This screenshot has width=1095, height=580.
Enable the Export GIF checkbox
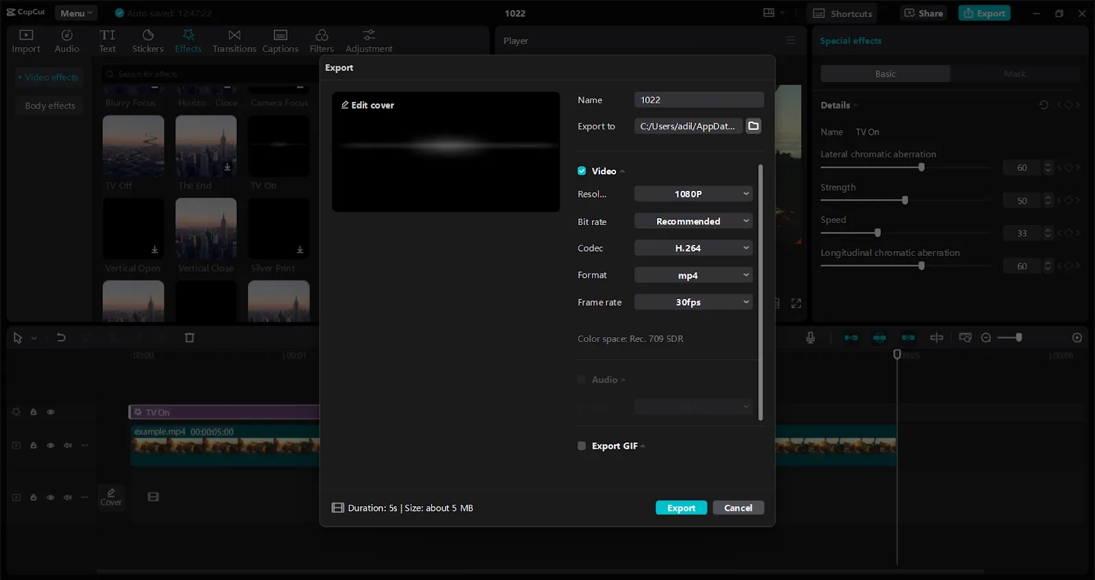582,446
